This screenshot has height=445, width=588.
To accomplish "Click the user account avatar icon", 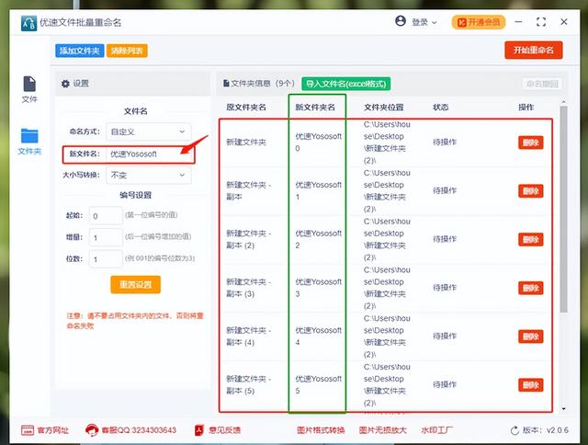I will tap(401, 21).
